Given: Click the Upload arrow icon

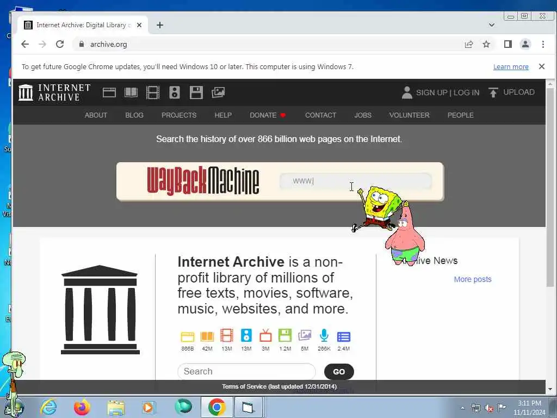Looking at the screenshot, I should 493,93.
